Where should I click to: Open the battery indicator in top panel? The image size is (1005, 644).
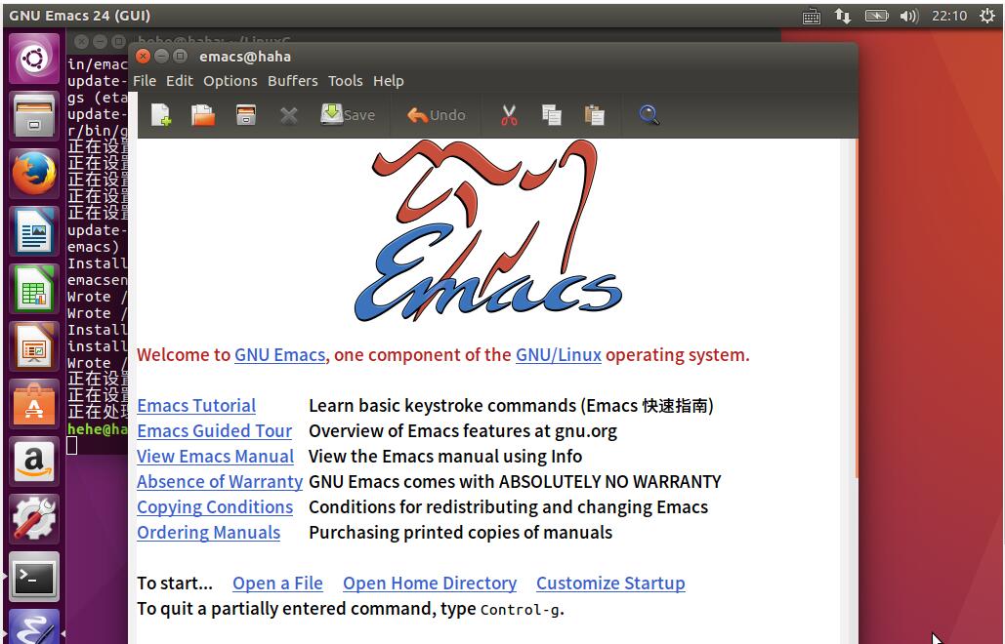876,16
